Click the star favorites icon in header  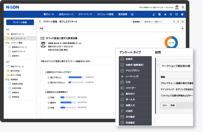click(165, 14)
